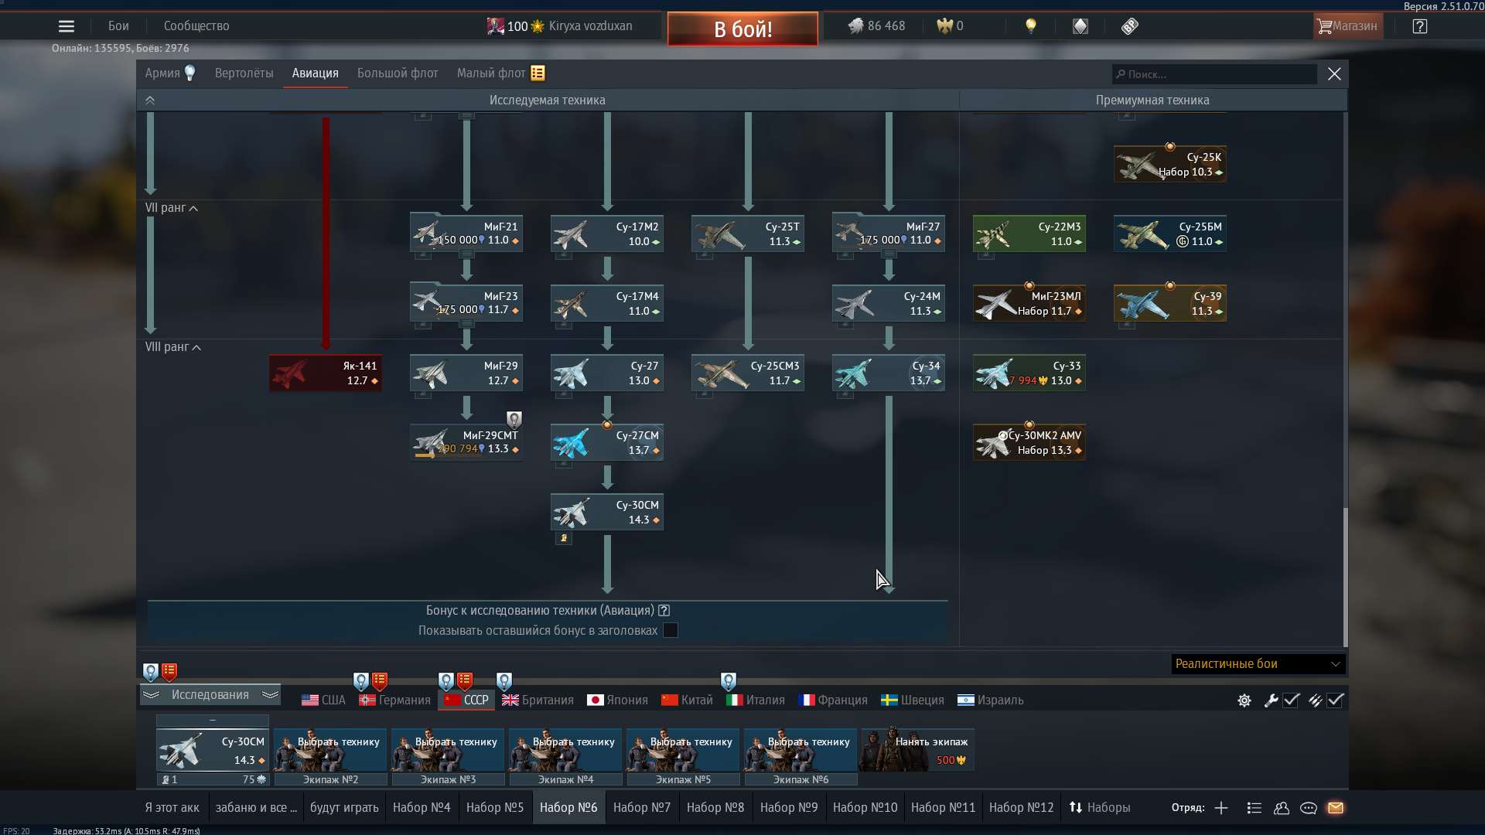Open the mail envelope icon
The height and width of the screenshot is (835, 1485).
tap(1336, 808)
